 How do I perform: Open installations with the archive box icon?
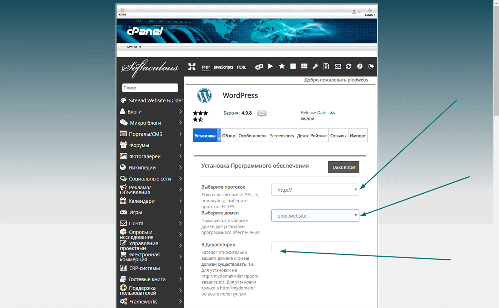[293, 66]
